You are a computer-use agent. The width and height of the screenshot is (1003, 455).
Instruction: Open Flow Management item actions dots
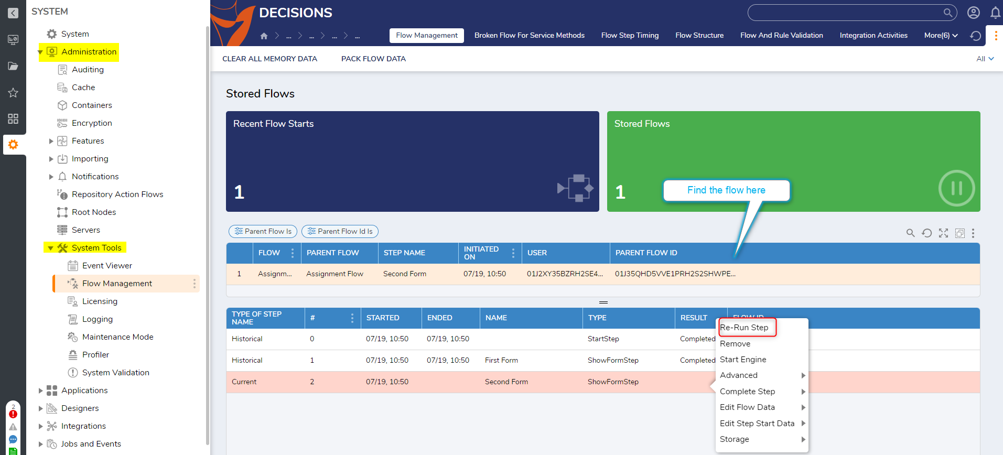click(x=195, y=284)
